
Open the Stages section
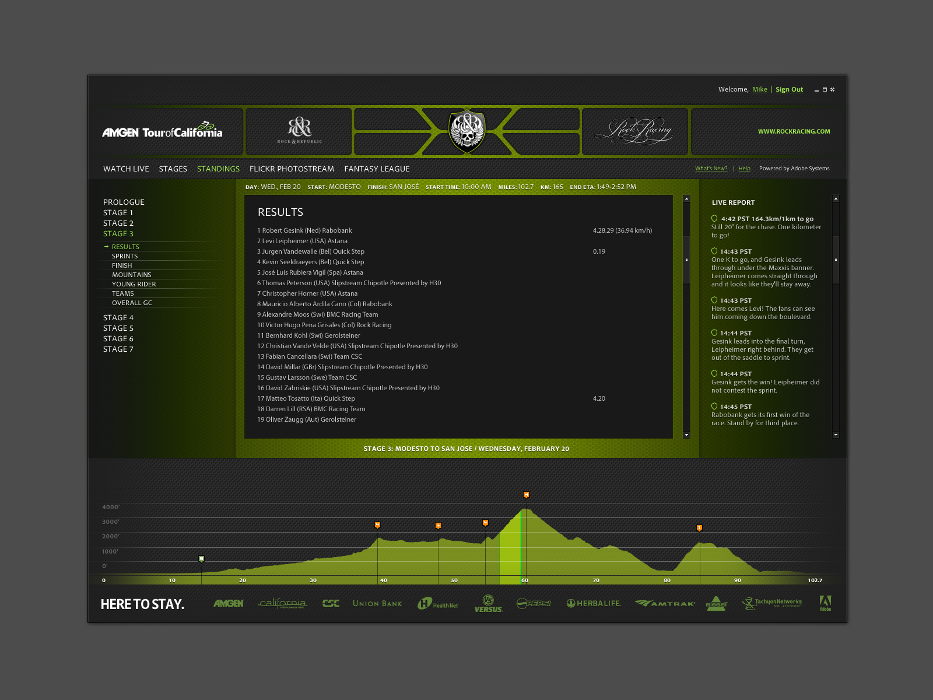pyautogui.click(x=173, y=169)
